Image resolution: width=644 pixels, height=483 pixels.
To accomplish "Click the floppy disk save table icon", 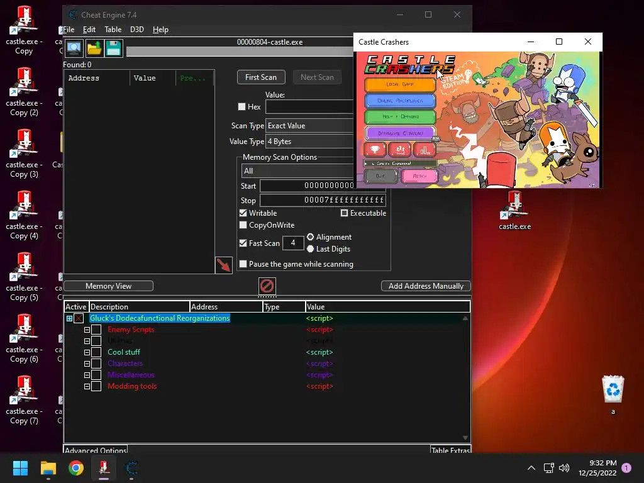I will tap(114, 48).
